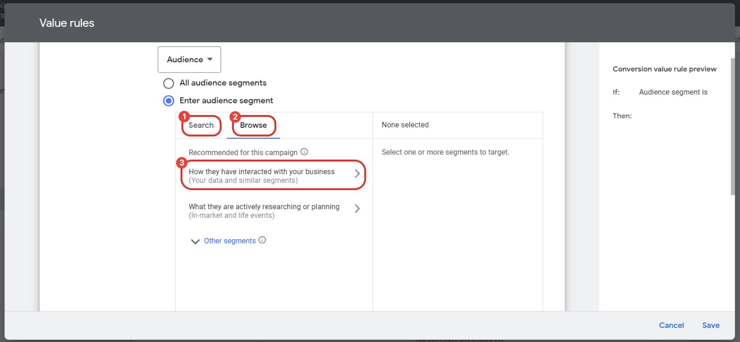The height and width of the screenshot is (342, 740).
Task: Click the red number 2 annotation badge
Action: coord(235,117)
